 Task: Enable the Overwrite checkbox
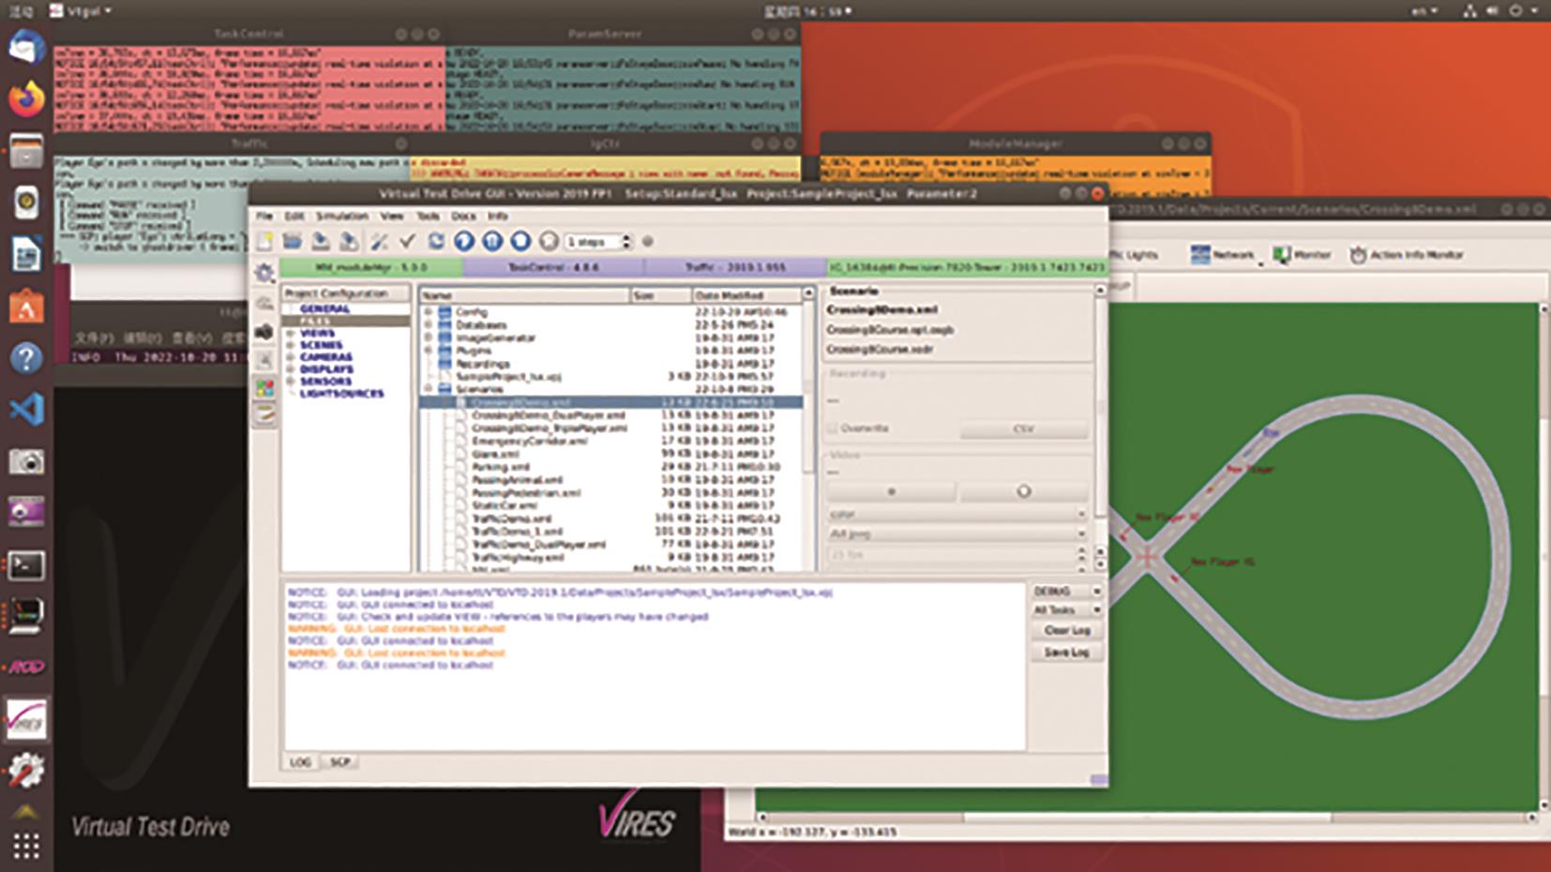click(833, 428)
